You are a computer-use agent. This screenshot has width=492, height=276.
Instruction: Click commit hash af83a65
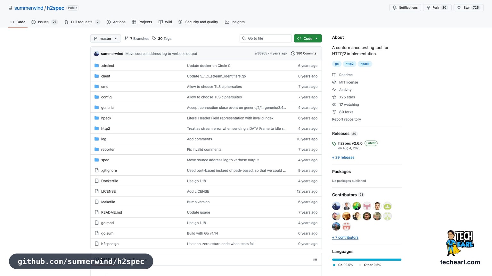[x=261, y=53]
